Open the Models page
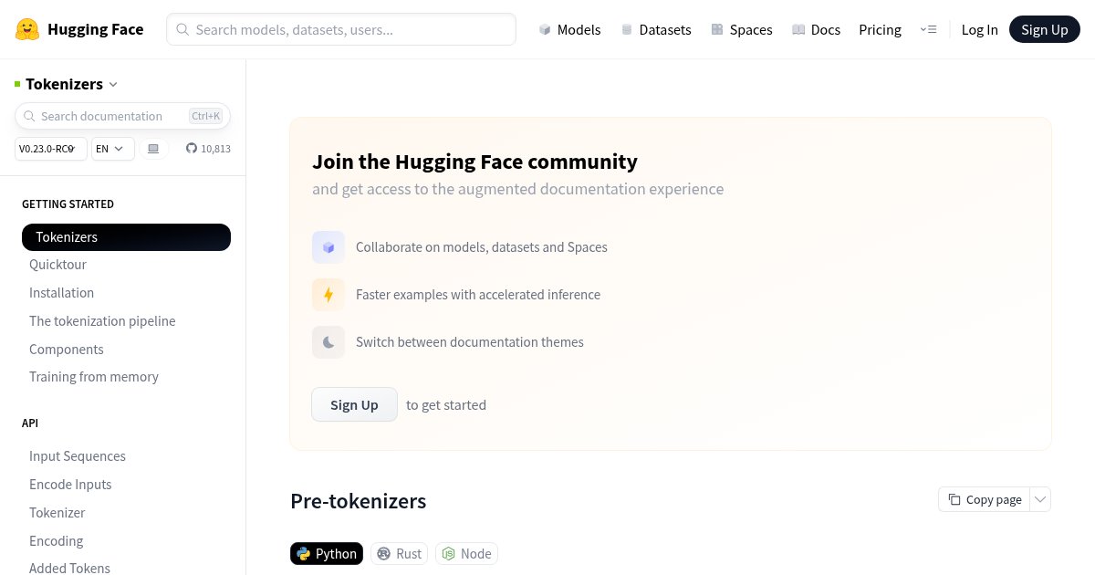Screen dimensions: 1095x575 pos(569,29)
